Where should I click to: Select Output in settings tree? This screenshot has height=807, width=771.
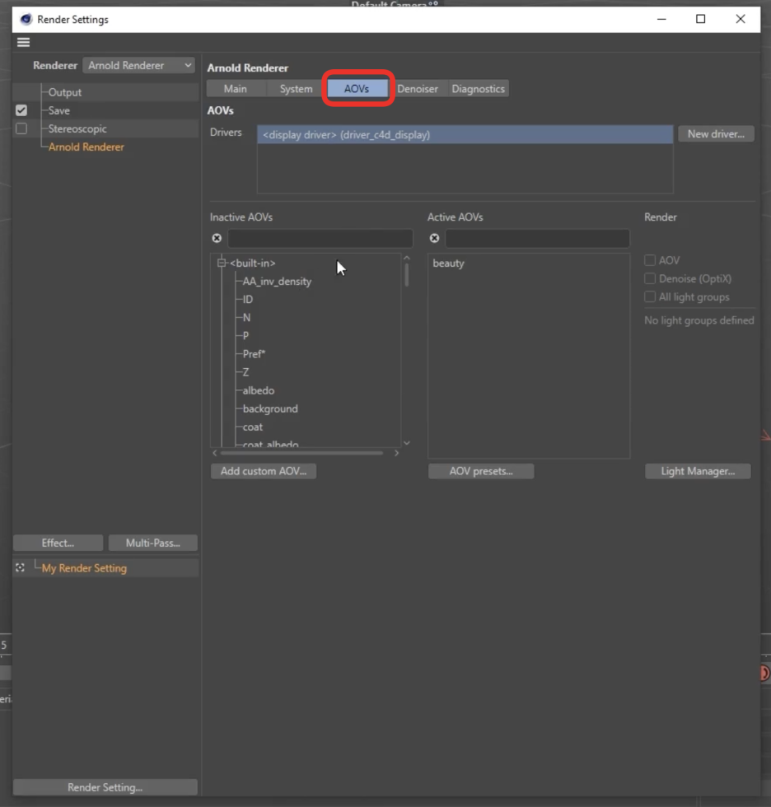[x=65, y=92]
